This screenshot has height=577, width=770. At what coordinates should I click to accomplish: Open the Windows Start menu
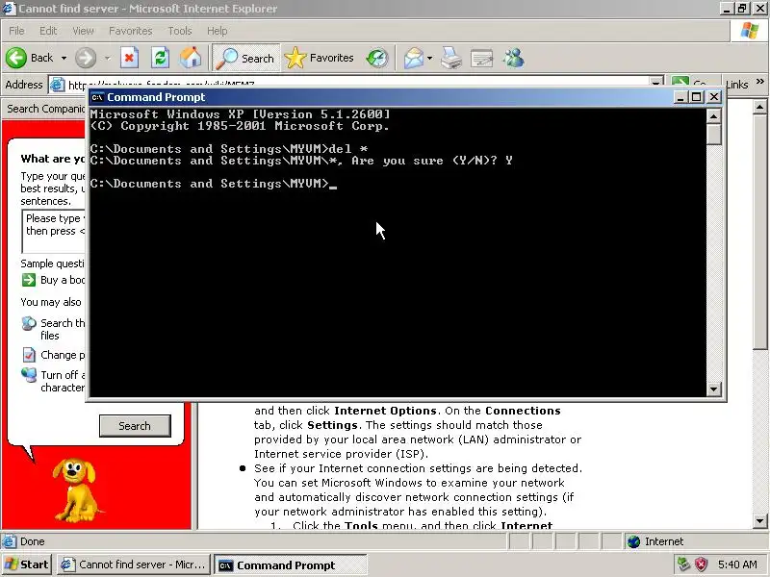coord(27,564)
